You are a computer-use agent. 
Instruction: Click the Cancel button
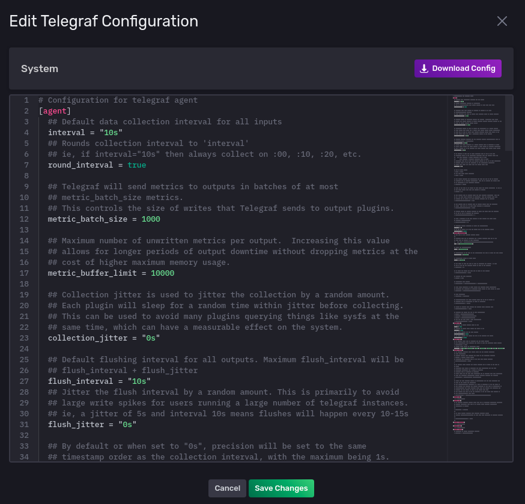pos(227,488)
